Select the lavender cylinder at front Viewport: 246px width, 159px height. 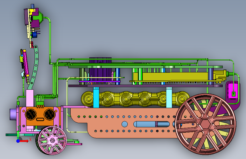tap(13, 114)
